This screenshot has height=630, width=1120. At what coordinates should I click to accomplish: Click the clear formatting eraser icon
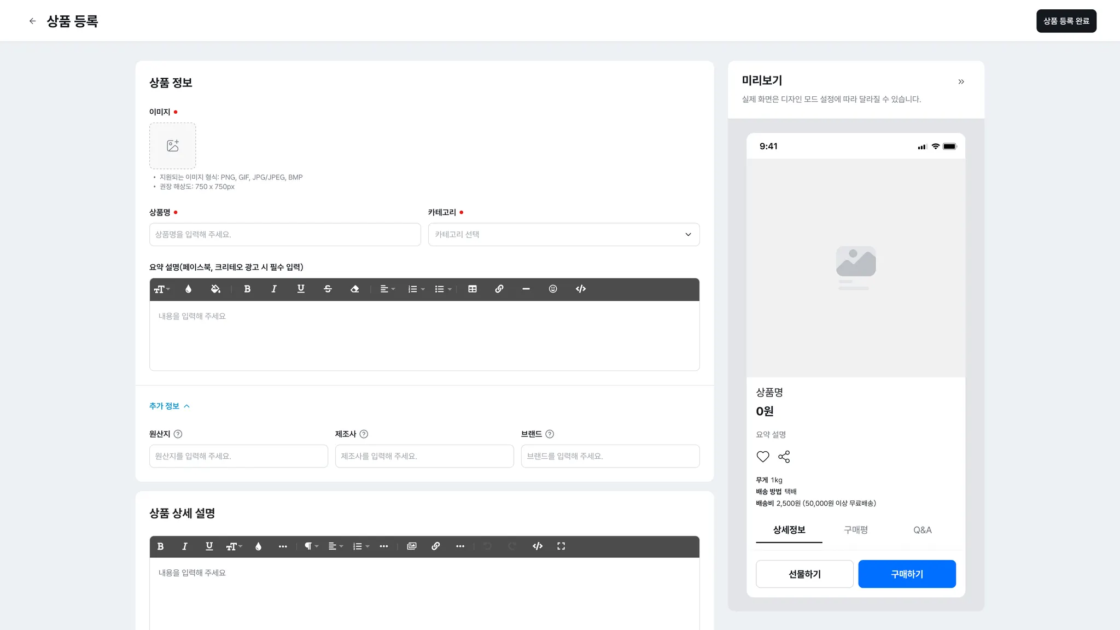[354, 289]
